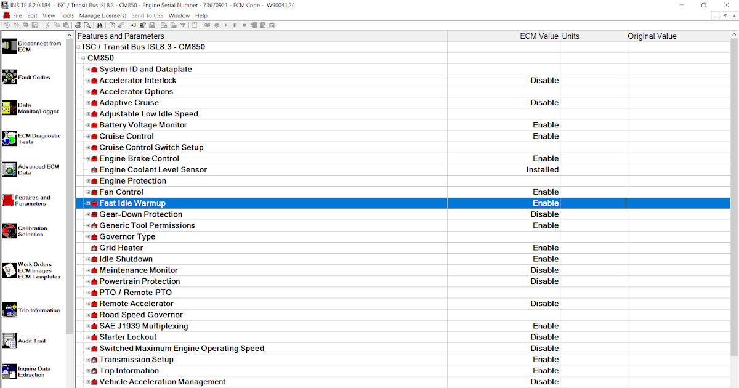Expand Engine Protection
739x388 pixels.
(88, 181)
